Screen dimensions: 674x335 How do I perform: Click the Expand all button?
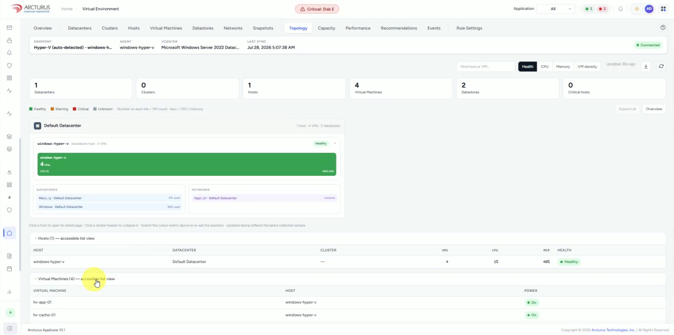click(627, 109)
